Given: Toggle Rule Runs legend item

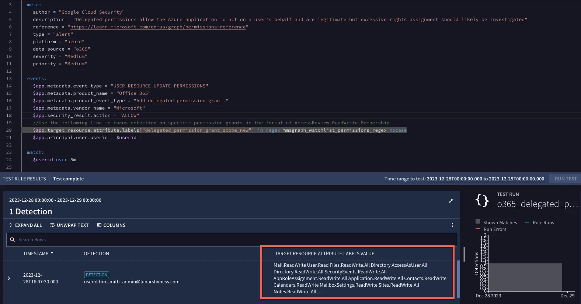Looking at the screenshot, I should 539,222.
